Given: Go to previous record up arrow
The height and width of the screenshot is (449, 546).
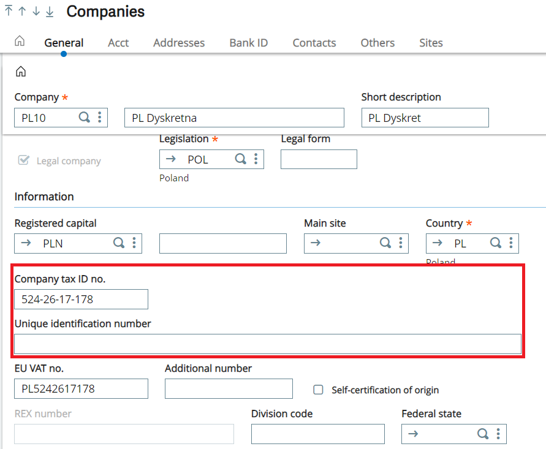Looking at the screenshot, I should tap(22, 11).
